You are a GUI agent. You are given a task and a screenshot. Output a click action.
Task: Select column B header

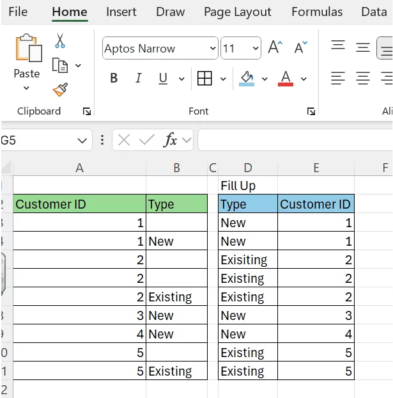[177, 168]
